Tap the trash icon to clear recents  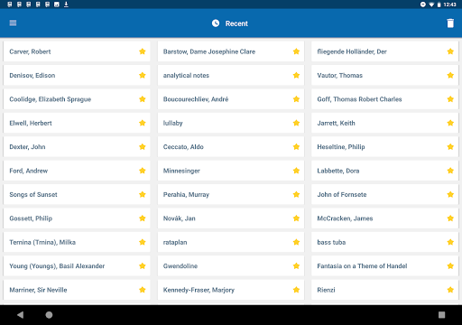[450, 23]
